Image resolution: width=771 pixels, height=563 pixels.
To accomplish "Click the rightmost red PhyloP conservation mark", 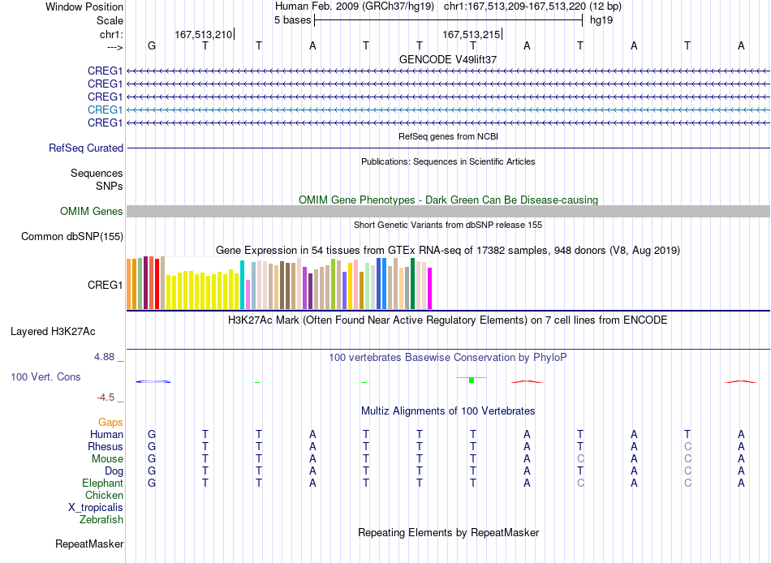I will tap(741, 381).
